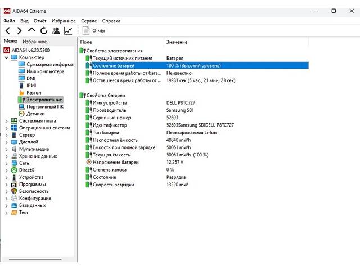The width and height of the screenshot is (360, 270).
Task: Expand the Хранение данных node
Action: pyautogui.click(x=6, y=156)
